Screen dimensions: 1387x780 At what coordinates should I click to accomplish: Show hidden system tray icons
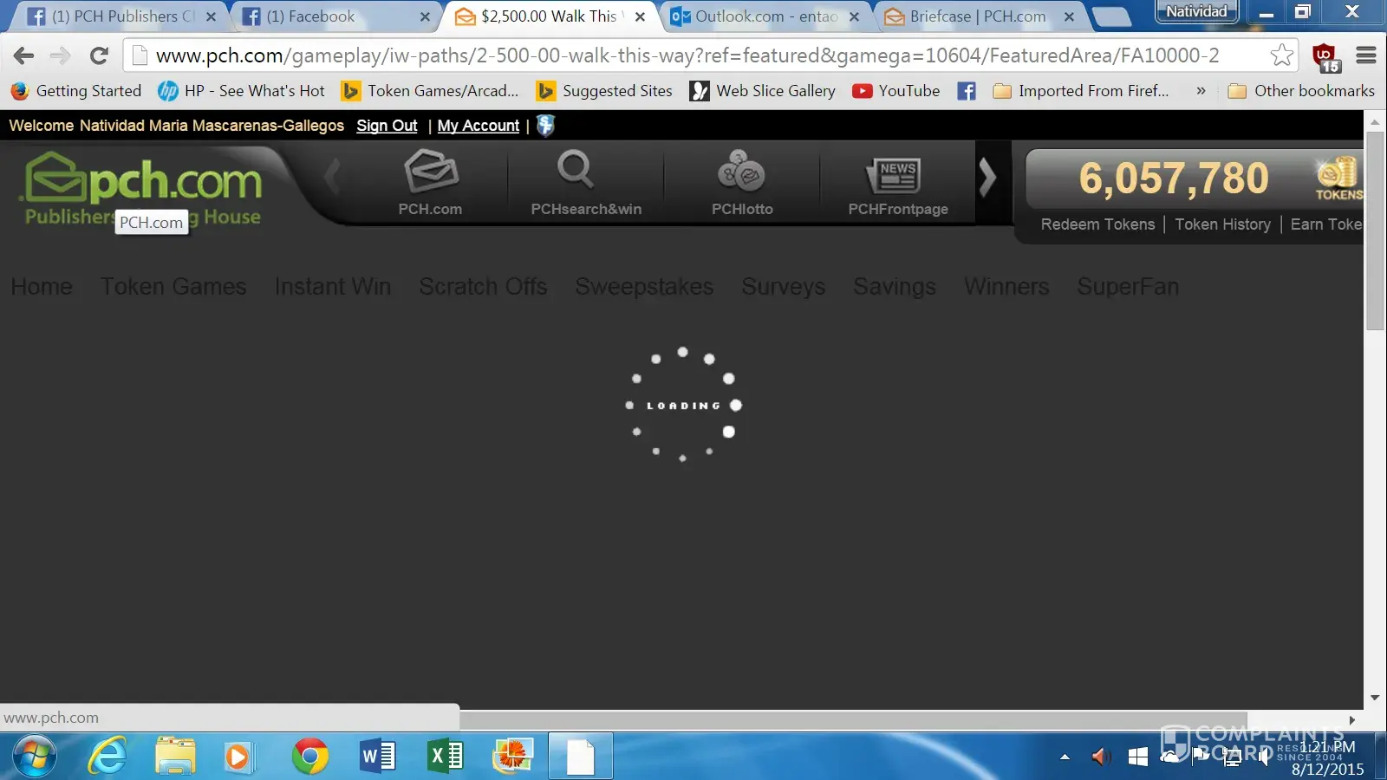pos(1065,757)
